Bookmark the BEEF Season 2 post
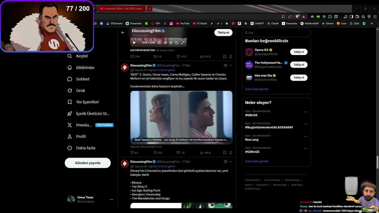Image resolution: width=379 pixels, height=213 pixels. [224, 153]
